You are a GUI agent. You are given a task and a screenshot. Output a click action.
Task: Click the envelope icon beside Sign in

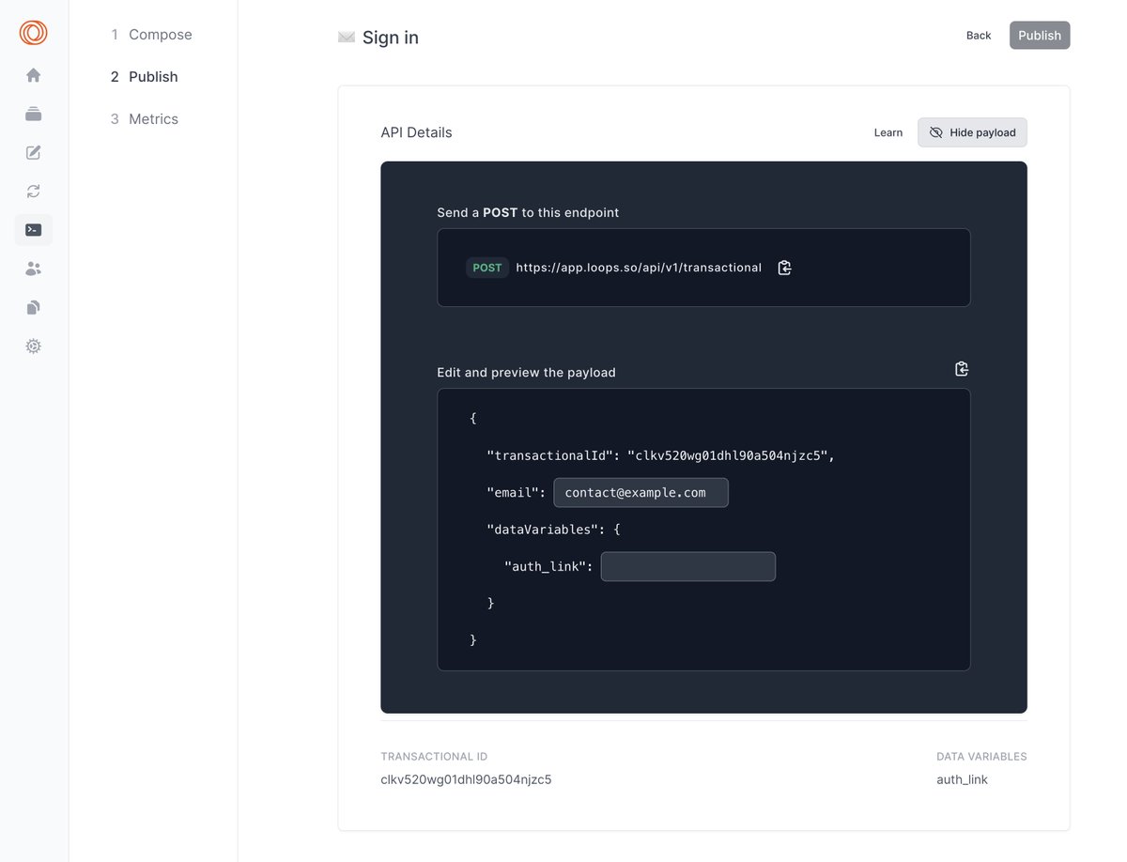click(347, 38)
